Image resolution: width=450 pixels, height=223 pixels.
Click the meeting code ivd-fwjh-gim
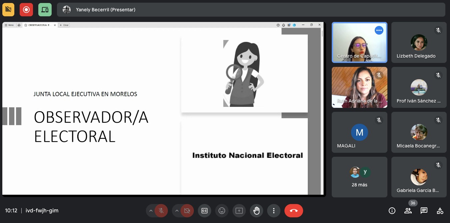click(42, 211)
